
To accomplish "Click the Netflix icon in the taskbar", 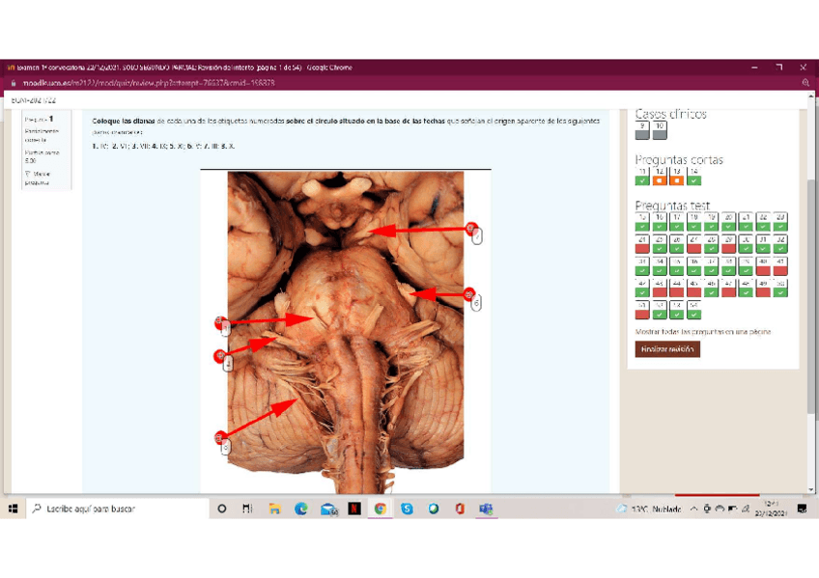I will point(354,509).
